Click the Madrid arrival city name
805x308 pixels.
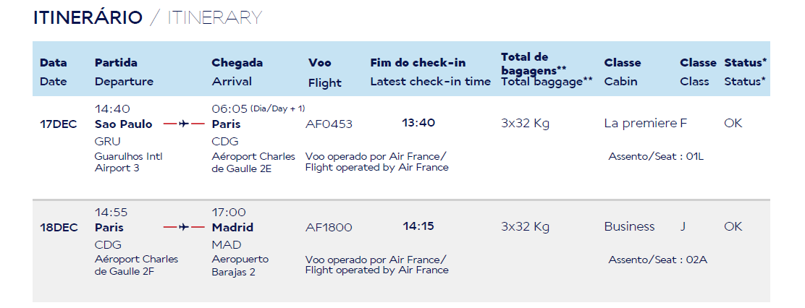pos(232,227)
